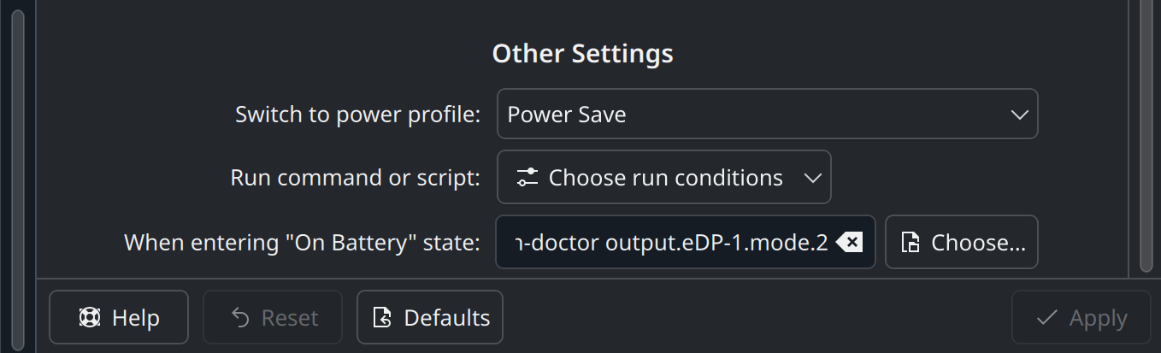
Task: Click the file icon in Choose button
Action: (x=911, y=243)
